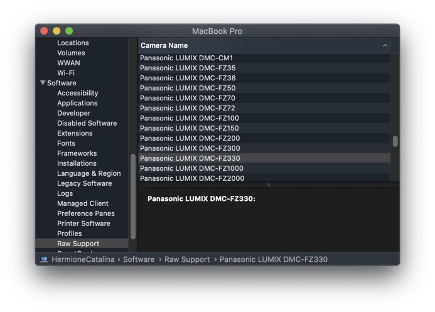This screenshot has height=312, width=435.
Task: Select Panasonic LUMIX DMC-FZ100 row
Action: [x=264, y=118]
